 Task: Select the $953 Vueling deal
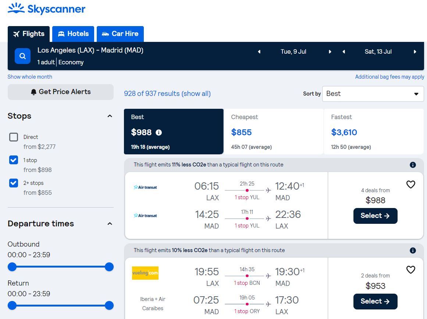(x=375, y=301)
